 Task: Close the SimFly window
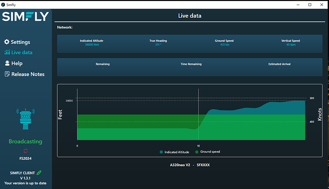tap(322, 5)
